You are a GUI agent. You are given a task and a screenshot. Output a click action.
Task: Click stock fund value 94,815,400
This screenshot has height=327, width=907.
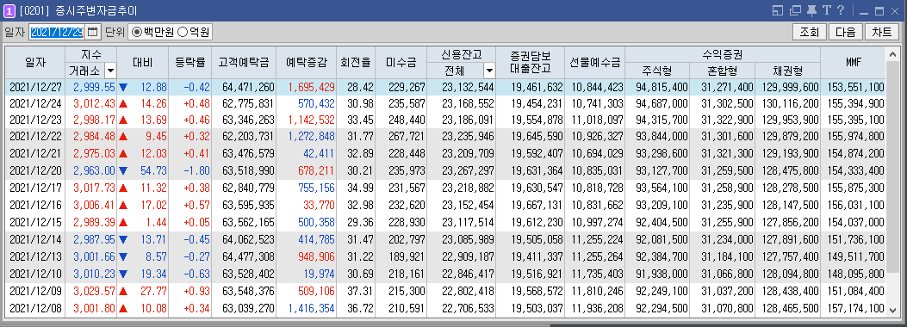point(662,87)
